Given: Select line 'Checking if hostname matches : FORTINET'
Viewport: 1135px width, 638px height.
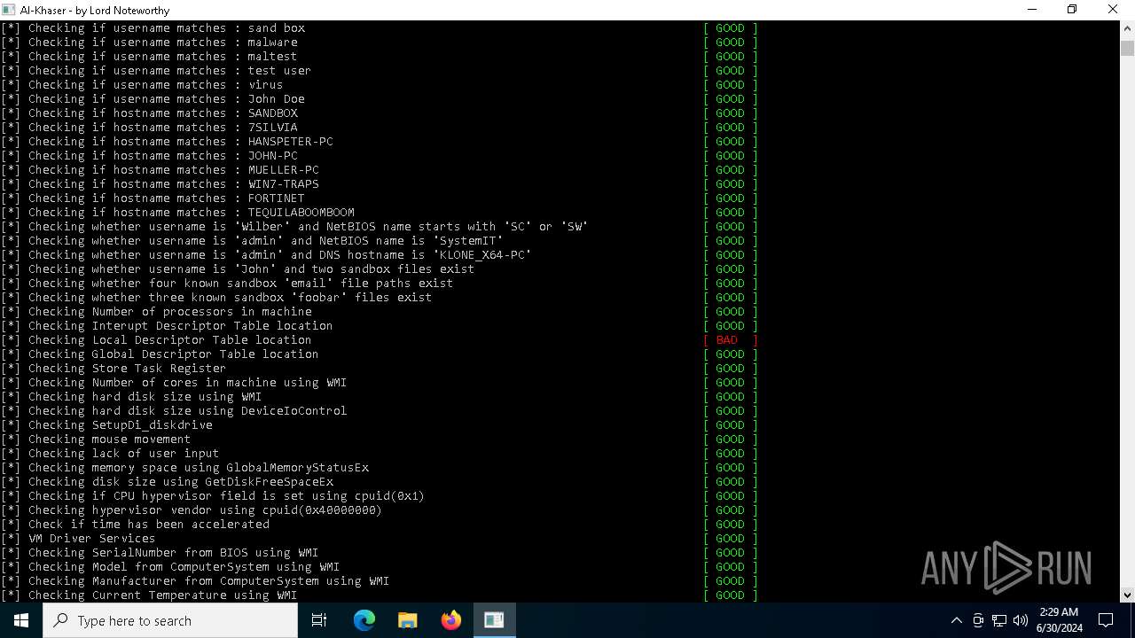Looking at the screenshot, I should tap(153, 198).
